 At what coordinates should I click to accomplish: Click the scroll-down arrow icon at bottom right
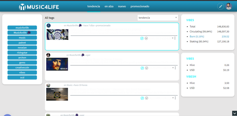pos(235,114)
